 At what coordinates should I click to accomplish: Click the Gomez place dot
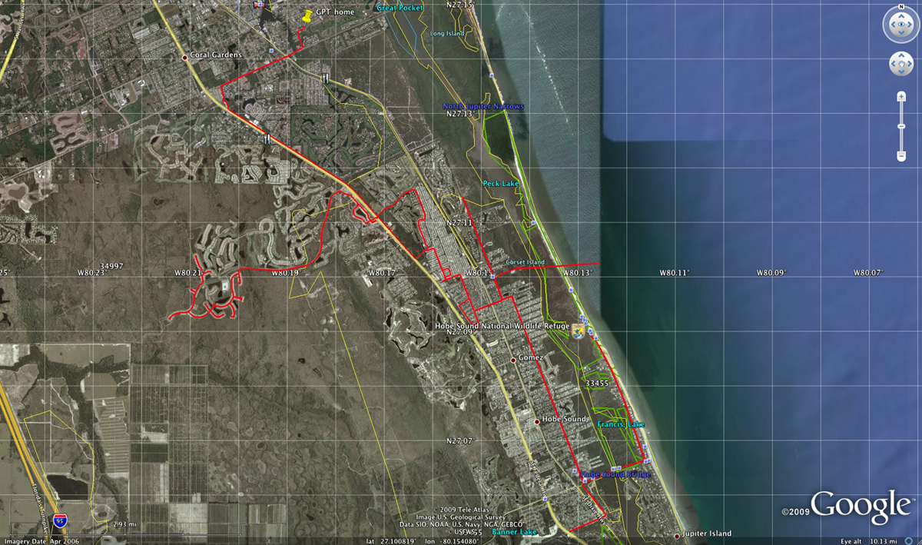click(x=513, y=359)
